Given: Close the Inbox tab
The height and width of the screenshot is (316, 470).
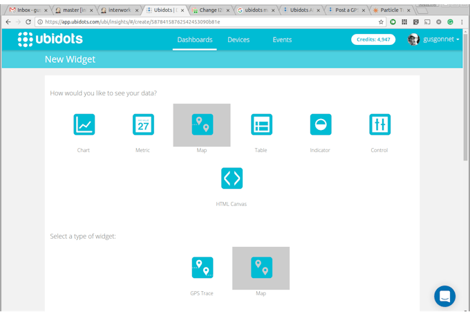Looking at the screenshot, I should [x=46, y=10].
